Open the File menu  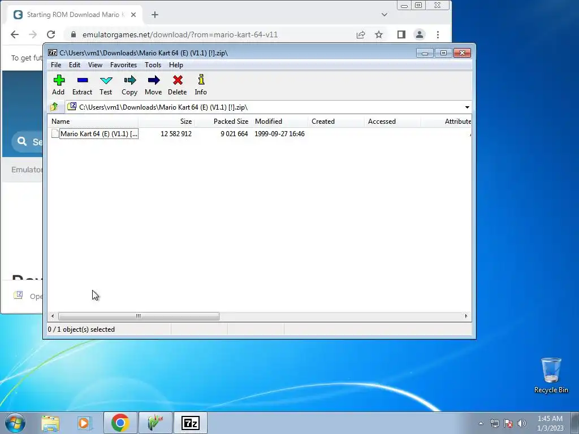56,65
